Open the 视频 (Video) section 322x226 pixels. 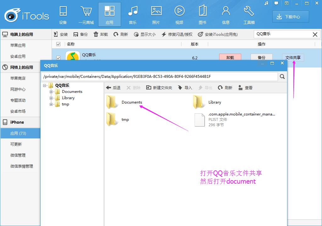(x=179, y=15)
